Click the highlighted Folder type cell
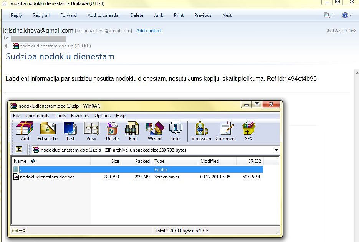The height and width of the screenshot is (242, 359). 161,170
